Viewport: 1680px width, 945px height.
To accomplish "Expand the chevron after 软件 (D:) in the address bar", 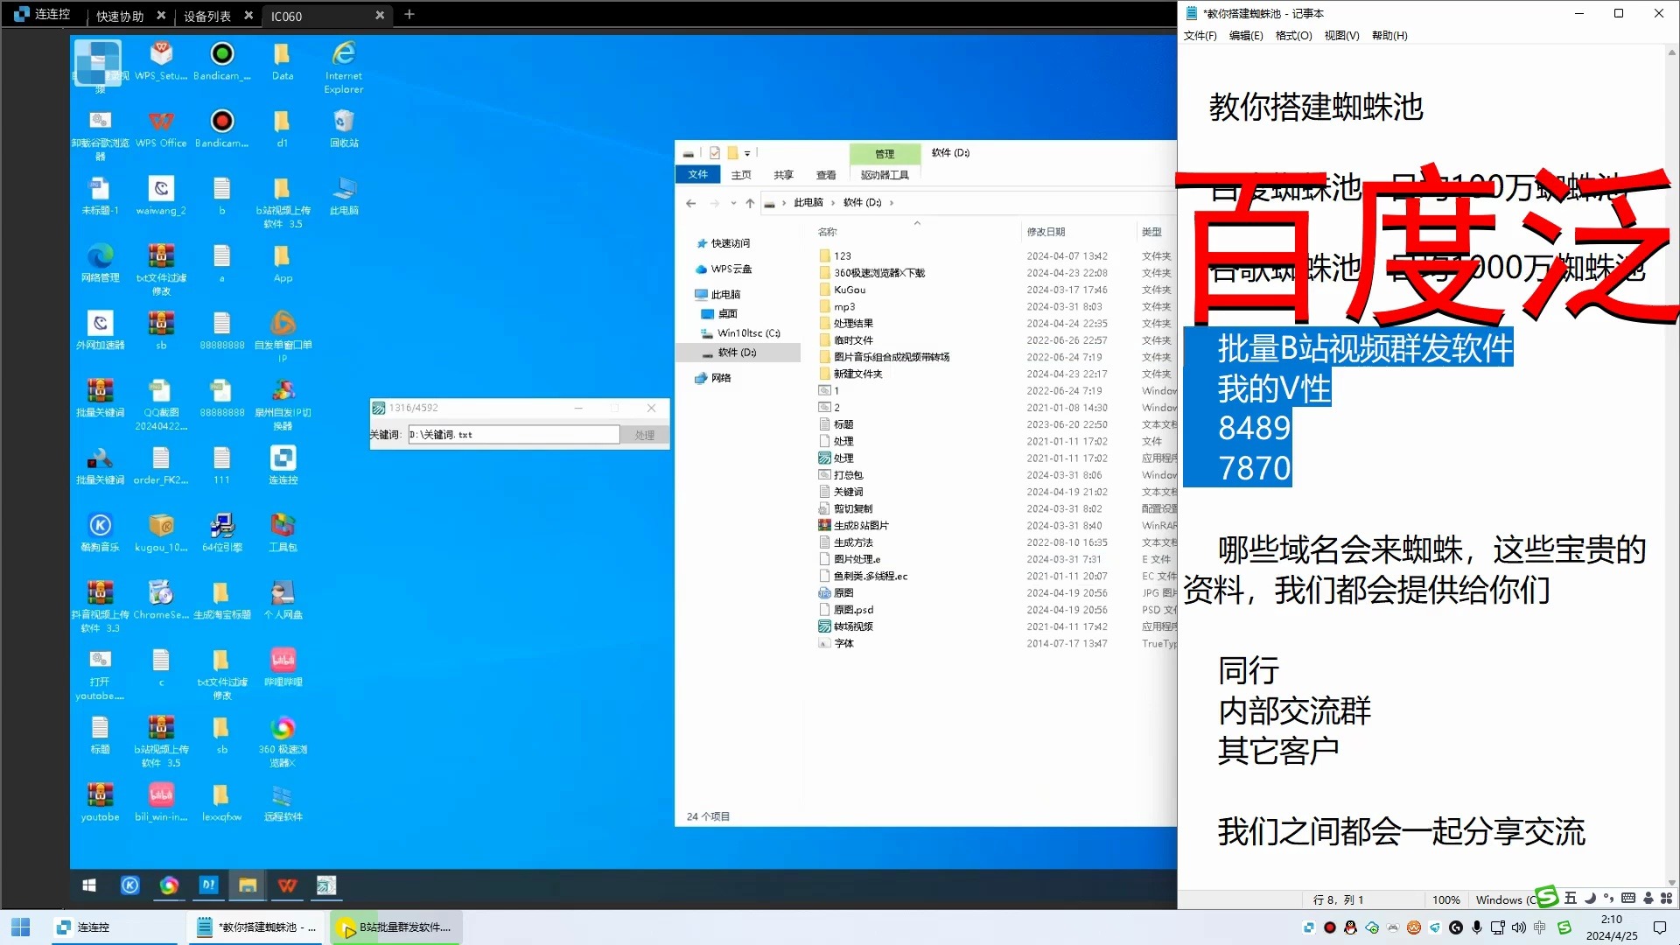I will pos(892,203).
